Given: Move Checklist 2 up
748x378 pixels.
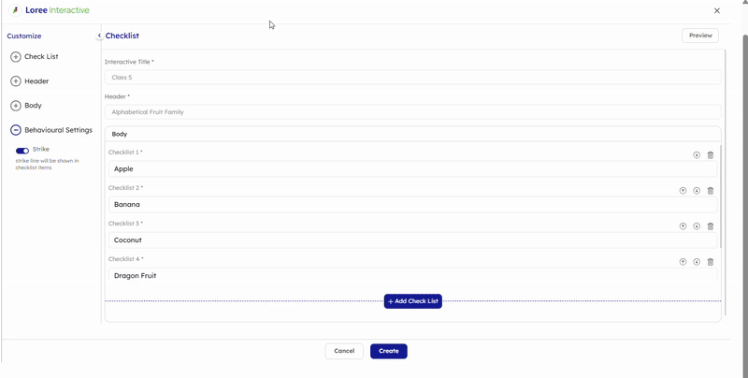Looking at the screenshot, I should point(683,191).
